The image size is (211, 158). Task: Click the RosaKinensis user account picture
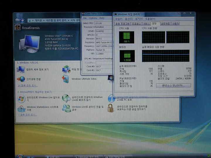pyautogui.click(x=18, y=28)
